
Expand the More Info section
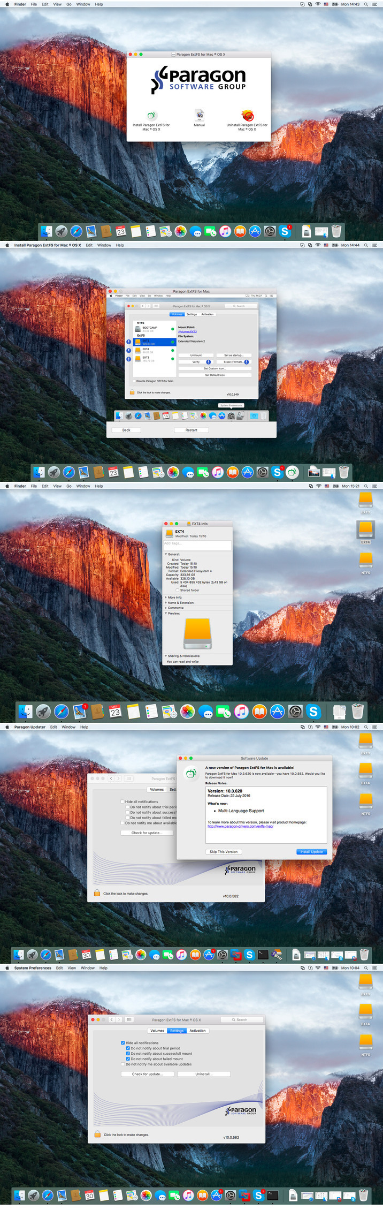(x=166, y=598)
